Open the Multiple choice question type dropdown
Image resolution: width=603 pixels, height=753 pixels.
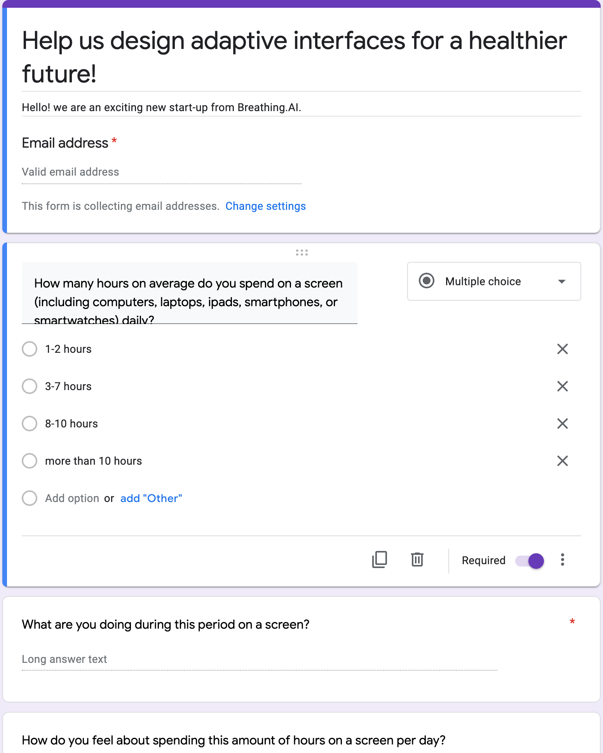coord(494,281)
